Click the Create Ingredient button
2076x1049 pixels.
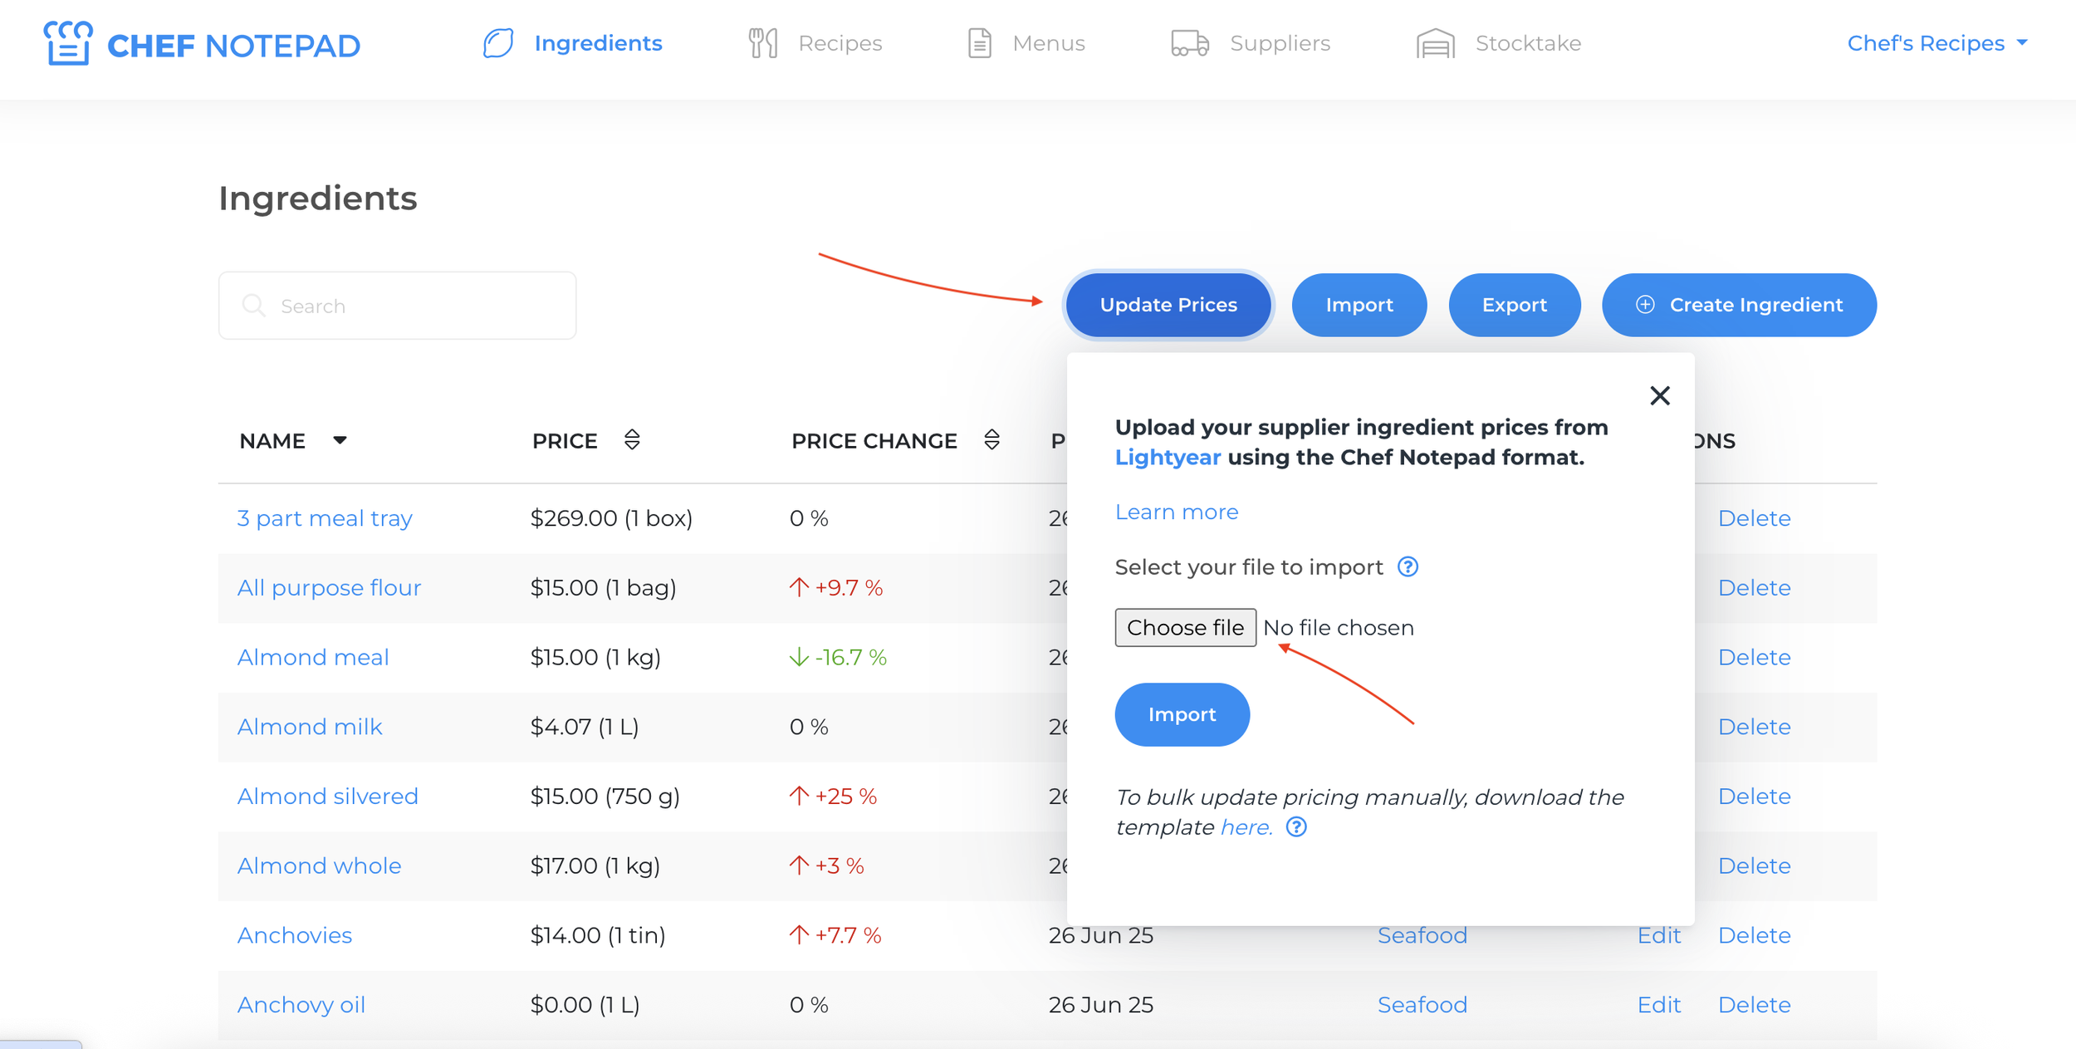[1738, 305]
